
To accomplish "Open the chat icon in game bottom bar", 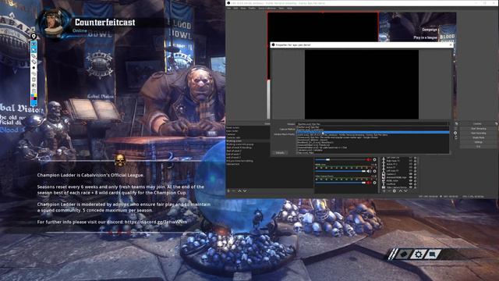I will pyautogui.click(x=433, y=254).
